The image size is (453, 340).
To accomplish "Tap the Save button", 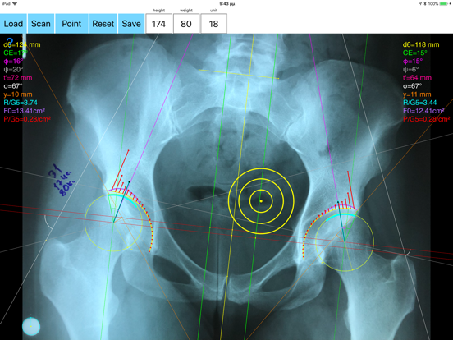I will (131, 24).
